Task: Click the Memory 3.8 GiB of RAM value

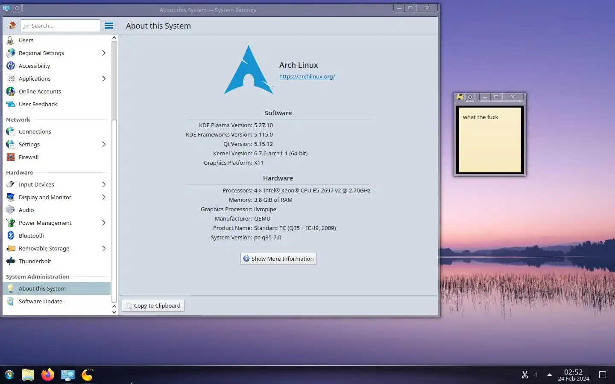Action: pyautogui.click(x=273, y=200)
